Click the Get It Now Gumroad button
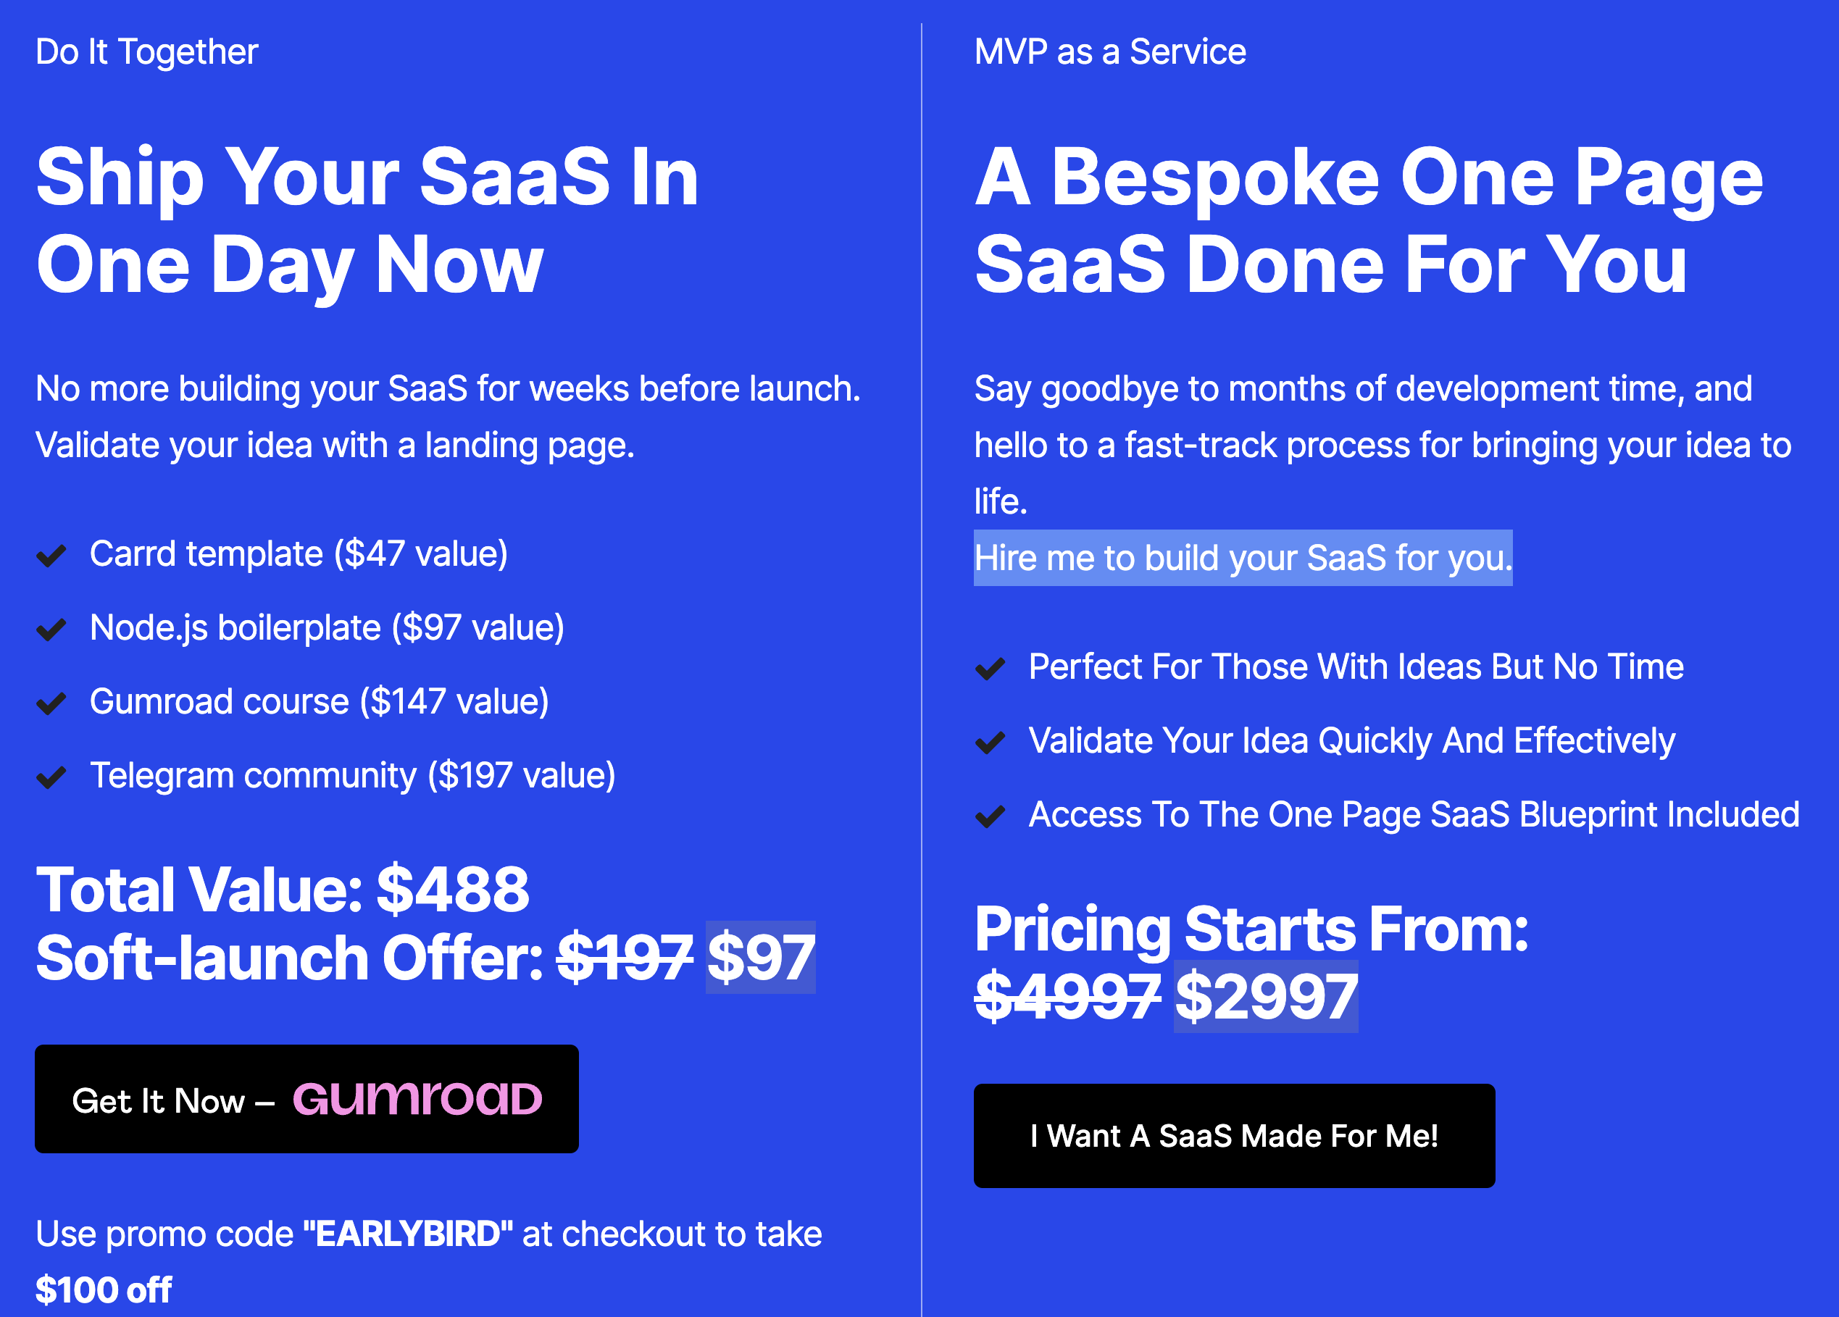 [306, 1098]
